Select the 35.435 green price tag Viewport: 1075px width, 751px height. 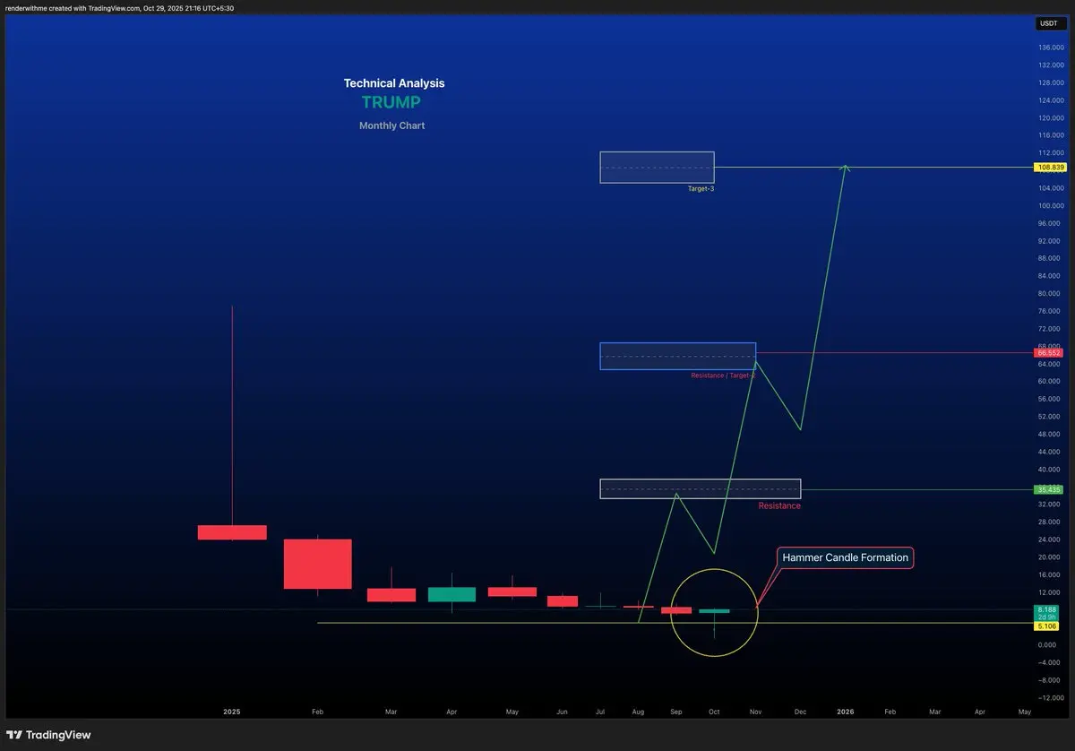(x=1047, y=489)
